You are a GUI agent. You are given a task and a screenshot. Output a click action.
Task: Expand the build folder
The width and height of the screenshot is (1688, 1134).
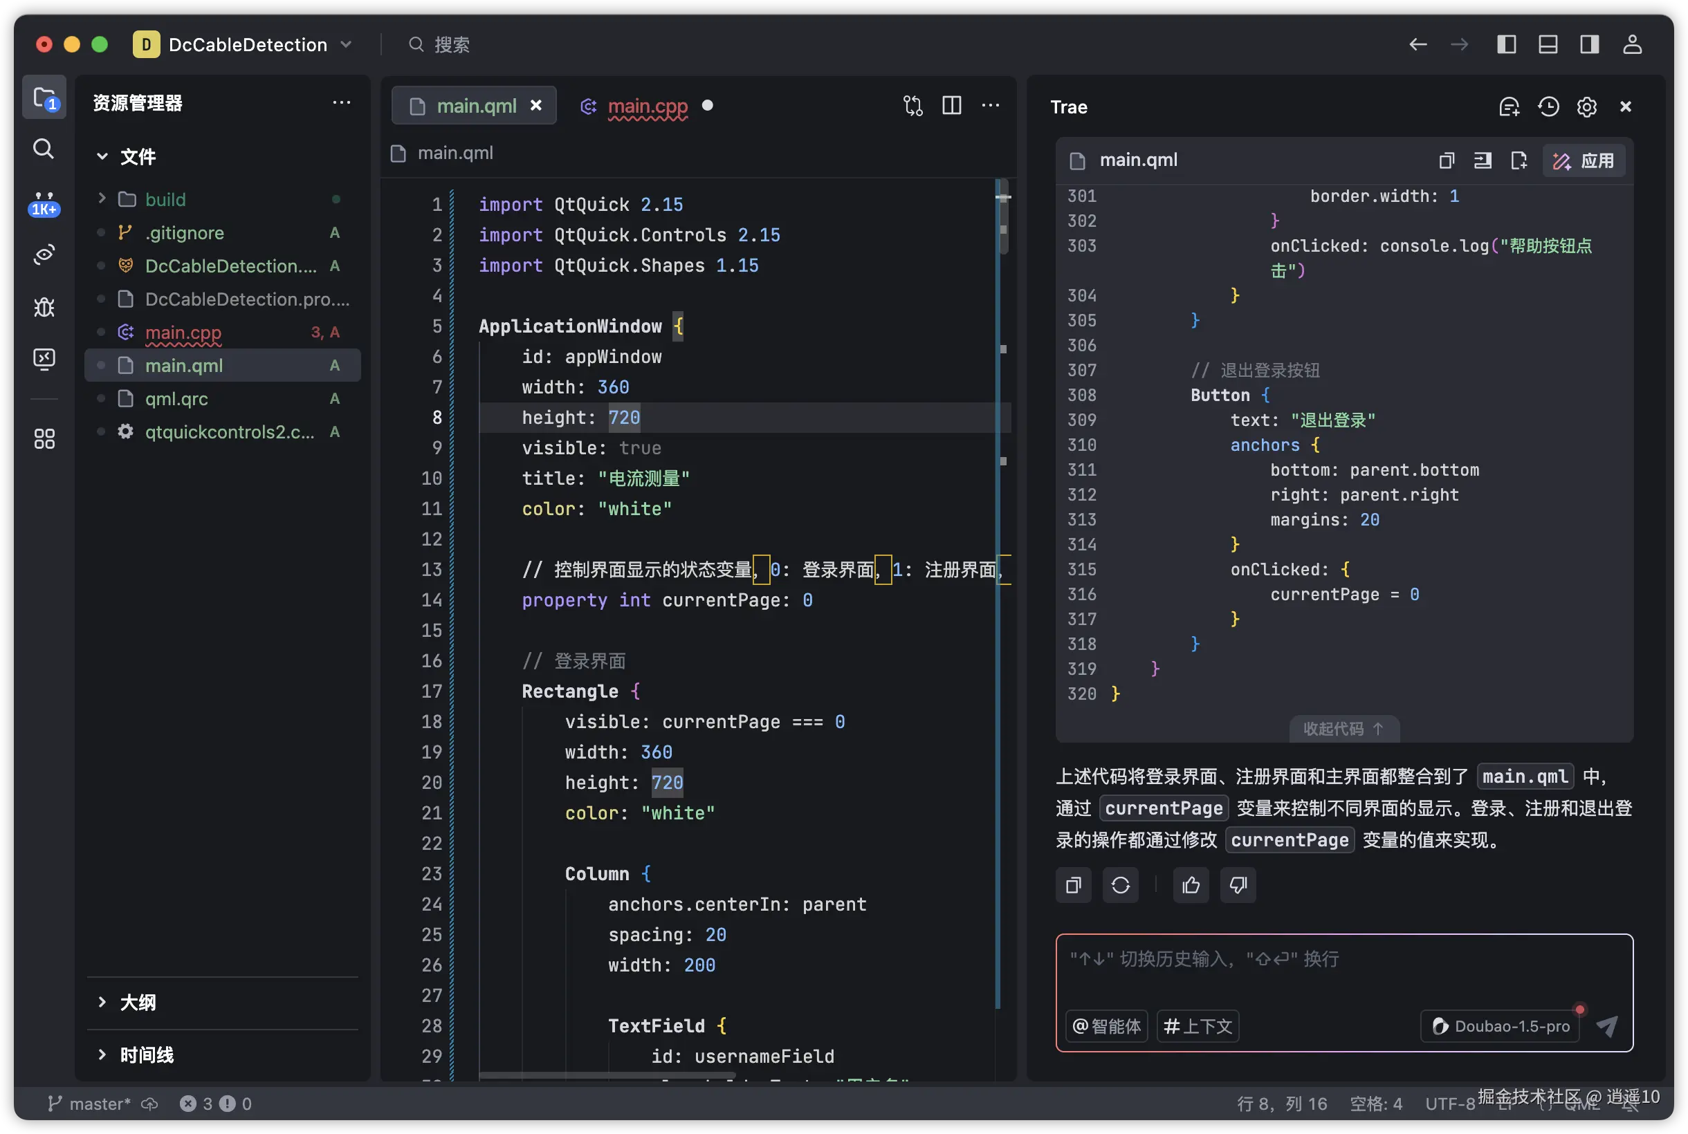(102, 199)
